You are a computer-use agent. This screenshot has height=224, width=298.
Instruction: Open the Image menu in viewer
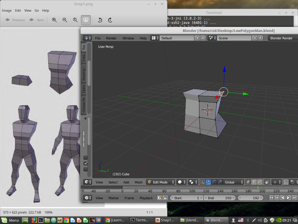tap(7, 10)
